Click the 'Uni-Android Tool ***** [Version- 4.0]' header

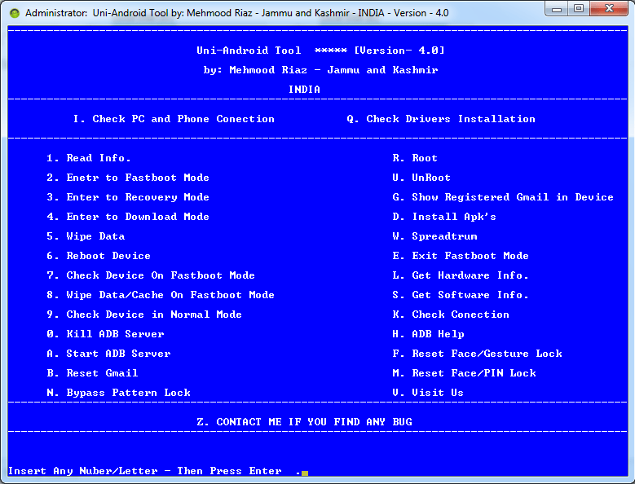320,51
